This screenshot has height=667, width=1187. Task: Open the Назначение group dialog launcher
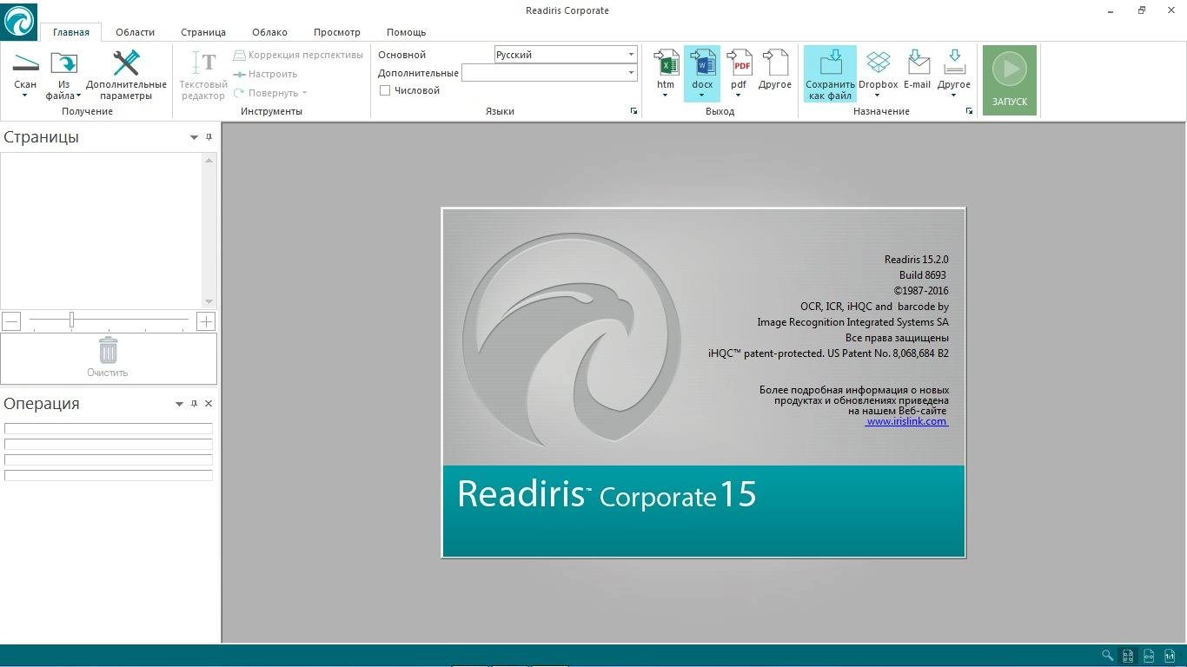tap(969, 111)
